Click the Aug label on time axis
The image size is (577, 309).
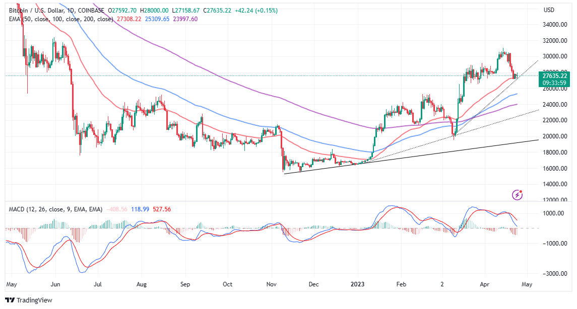[x=141, y=284]
